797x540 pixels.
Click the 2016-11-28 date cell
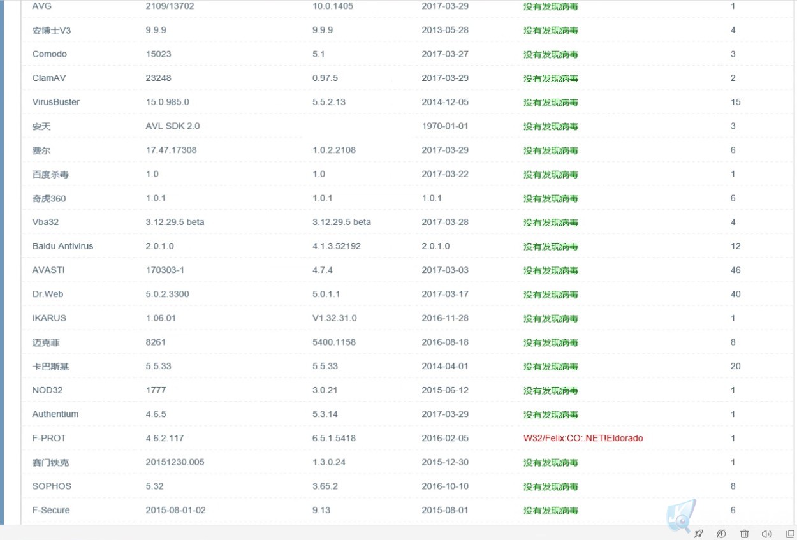[x=445, y=318]
